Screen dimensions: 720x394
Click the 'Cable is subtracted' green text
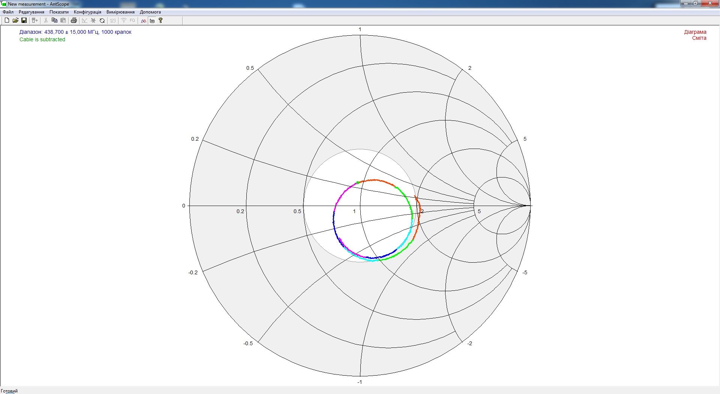pos(42,39)
